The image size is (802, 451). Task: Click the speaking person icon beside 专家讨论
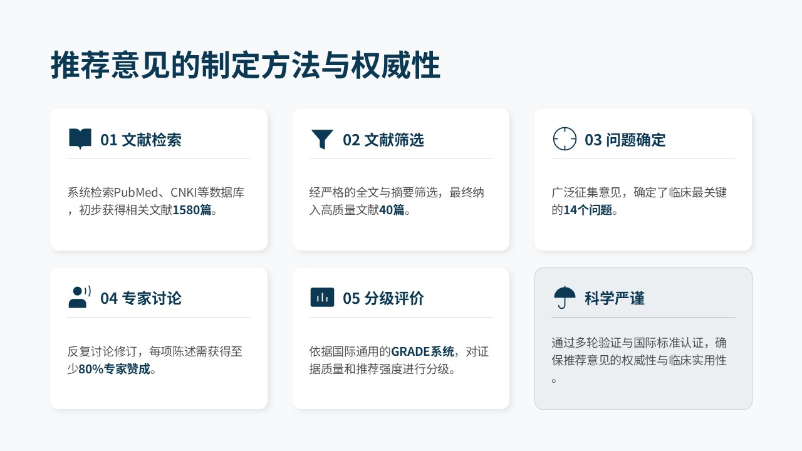[80, 298]
